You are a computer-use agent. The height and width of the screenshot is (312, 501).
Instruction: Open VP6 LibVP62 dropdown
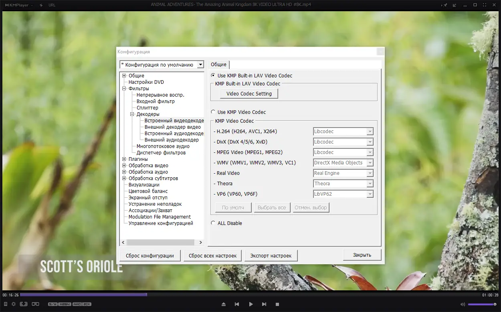(343, 194)
